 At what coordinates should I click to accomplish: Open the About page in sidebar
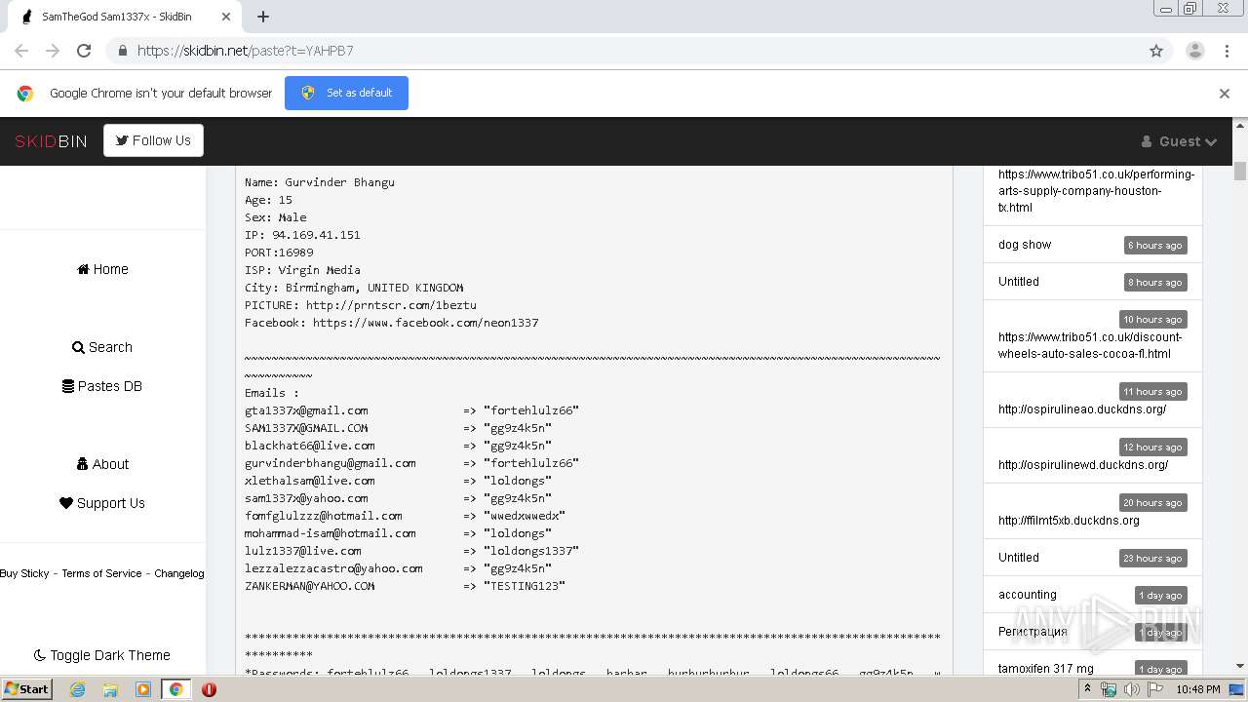point(102,464)
